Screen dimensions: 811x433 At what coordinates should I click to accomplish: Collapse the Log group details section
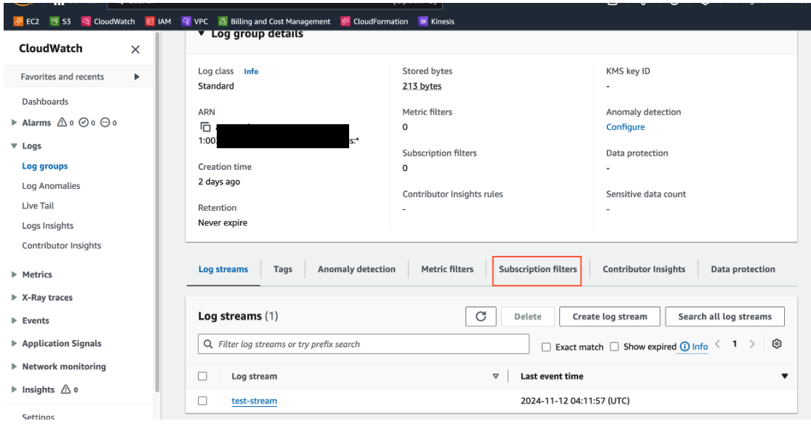202,33
